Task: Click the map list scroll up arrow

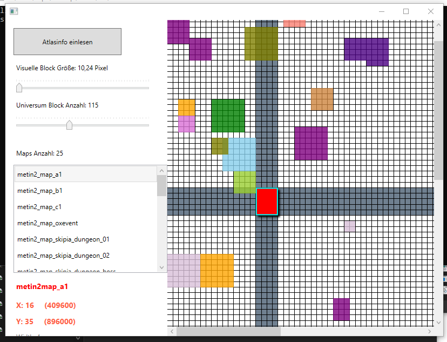Action: click(x=161, y=171)
